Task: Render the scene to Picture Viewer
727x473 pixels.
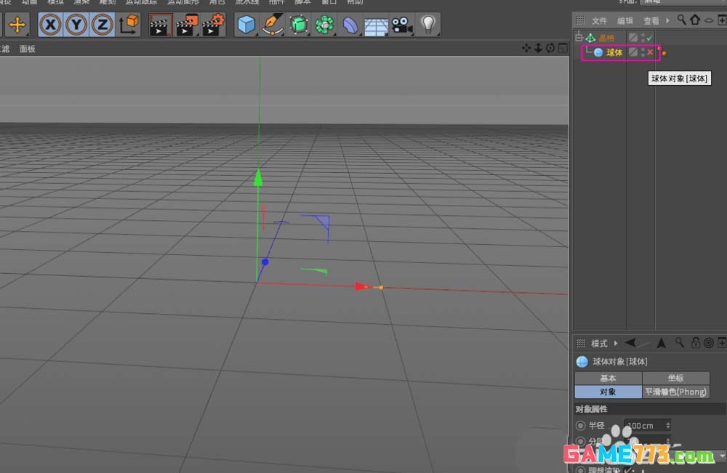Action: click(185, 24)
